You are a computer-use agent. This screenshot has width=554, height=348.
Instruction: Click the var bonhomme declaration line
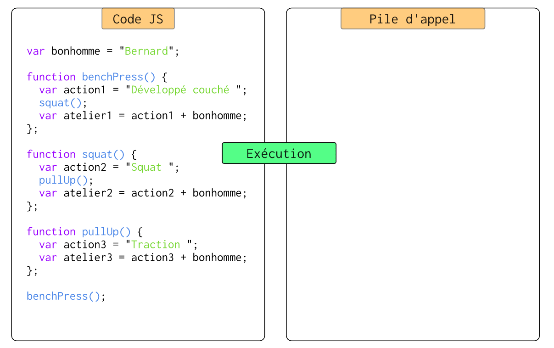103,51
